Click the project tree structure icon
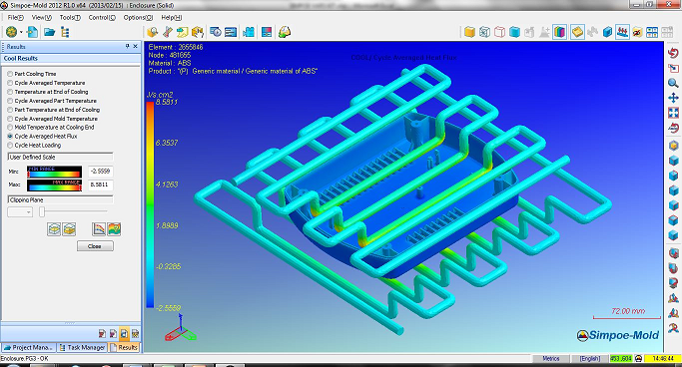The height and width of the screenshot is (367, 682). tap(65, 32)
